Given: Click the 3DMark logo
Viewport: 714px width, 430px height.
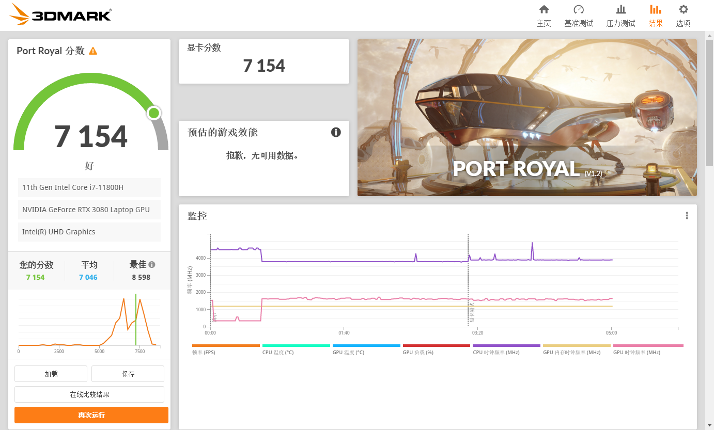Looking at the screenshot, I should coord(61,14).
